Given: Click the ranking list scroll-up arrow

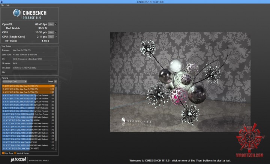Looking at the screenshot, I should 56,86.
